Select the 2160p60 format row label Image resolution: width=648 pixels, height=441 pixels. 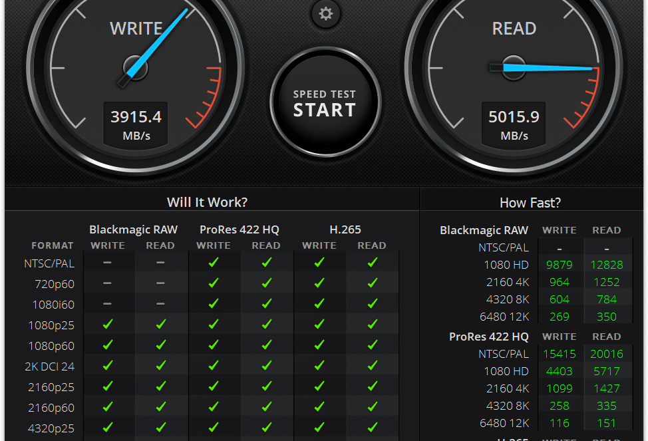click(x=51, y=408)
